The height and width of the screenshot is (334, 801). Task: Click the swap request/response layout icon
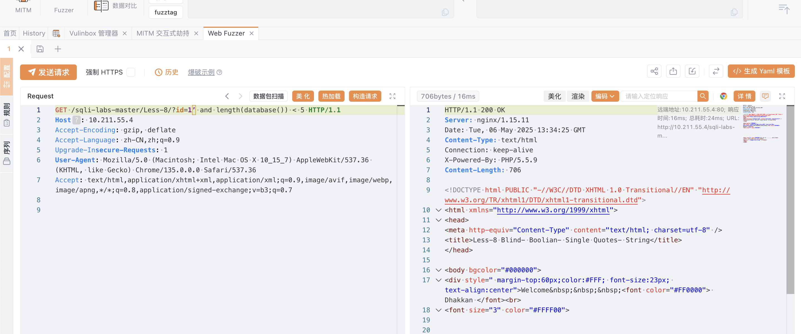[x=716, y=71]
